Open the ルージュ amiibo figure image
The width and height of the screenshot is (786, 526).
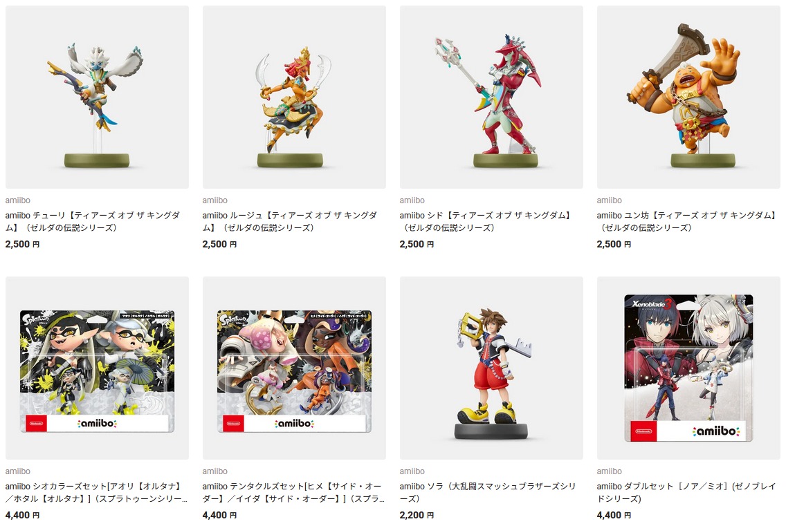294,97
